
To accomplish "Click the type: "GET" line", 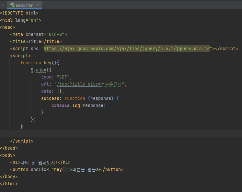I will (x=56, y=77).
